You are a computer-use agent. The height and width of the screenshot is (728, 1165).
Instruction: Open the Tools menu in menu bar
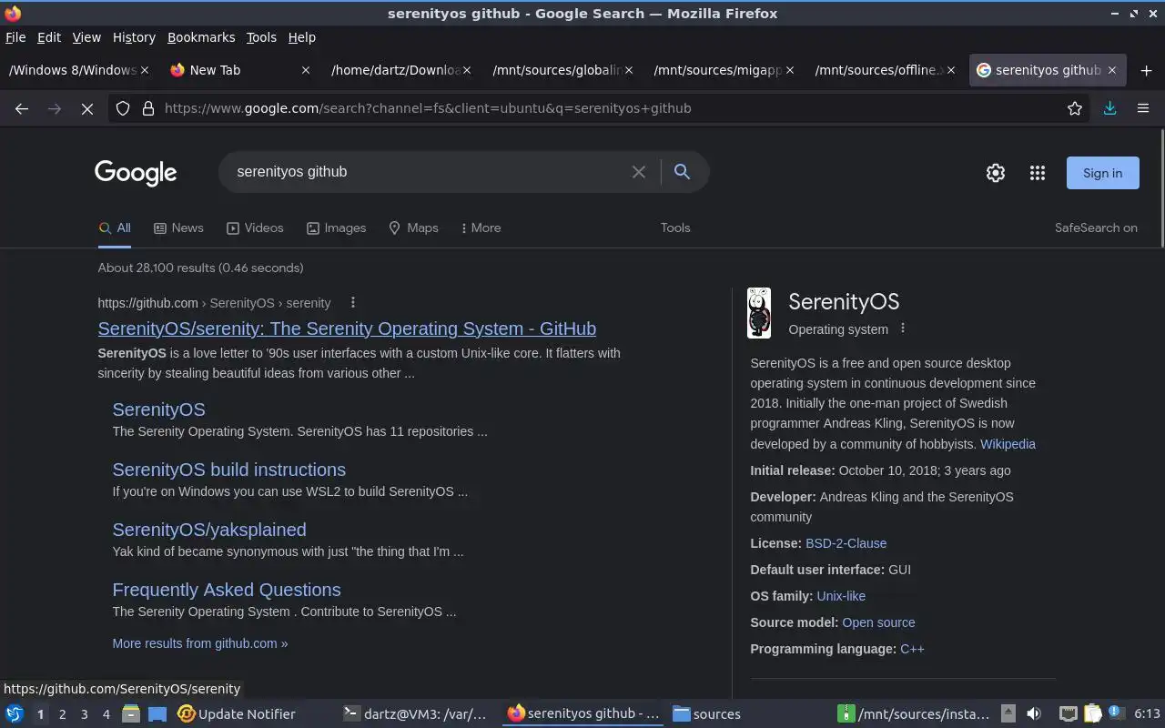tap(261, 37)
